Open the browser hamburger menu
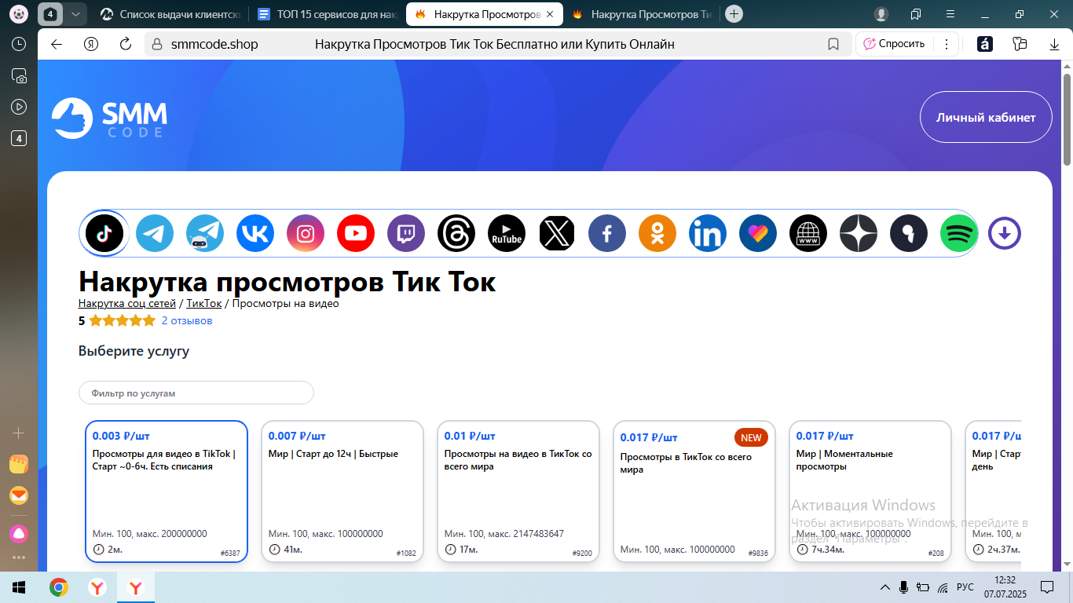1073x603 pixels. tap(950, 13)
